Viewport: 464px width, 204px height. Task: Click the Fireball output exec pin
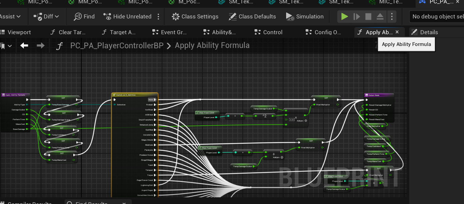click(155, 105)
